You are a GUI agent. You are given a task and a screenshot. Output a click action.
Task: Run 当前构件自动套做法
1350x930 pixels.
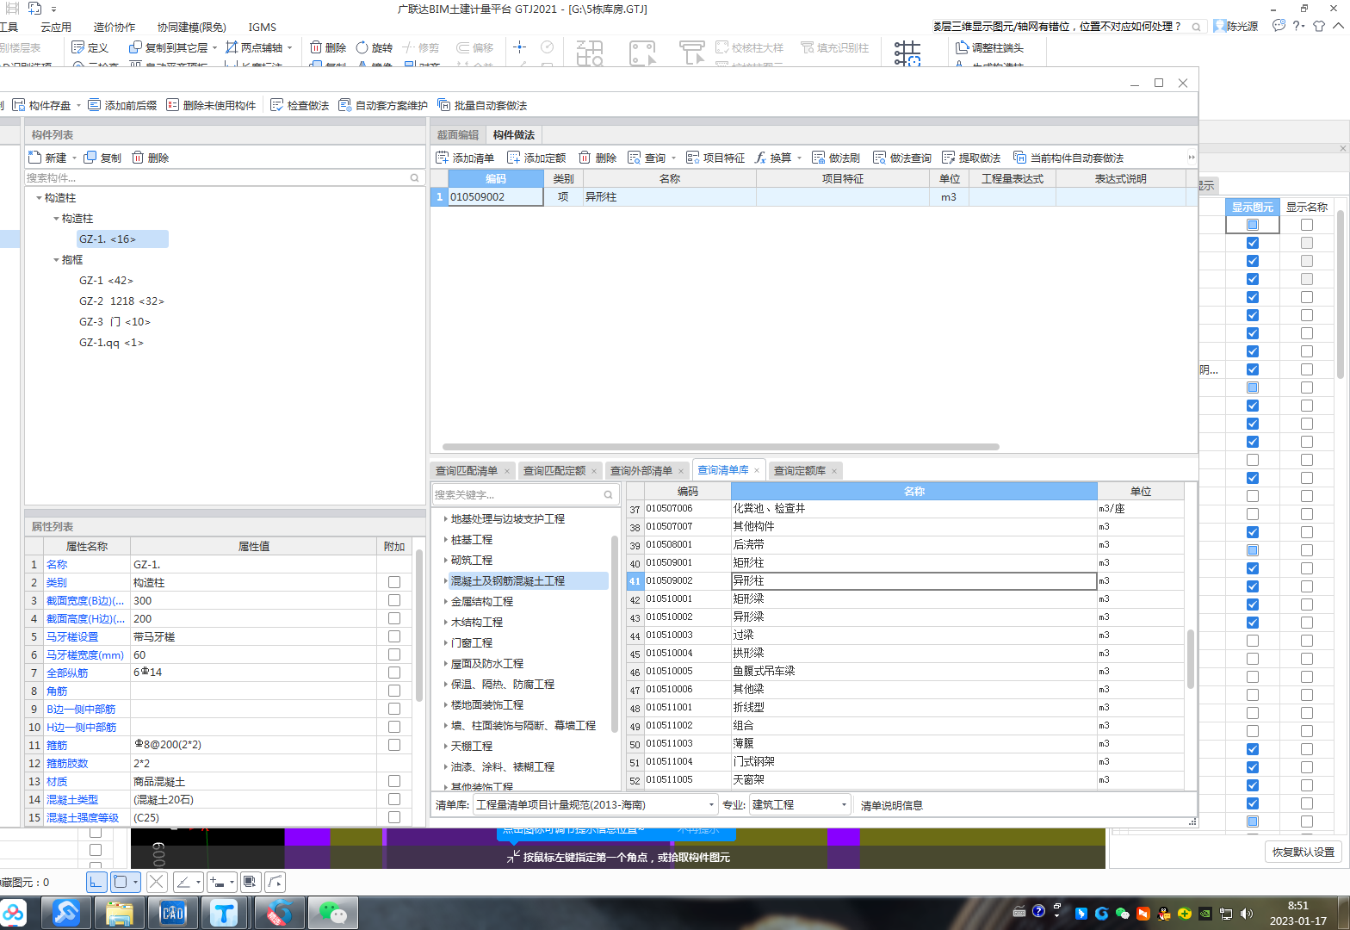1068,158
